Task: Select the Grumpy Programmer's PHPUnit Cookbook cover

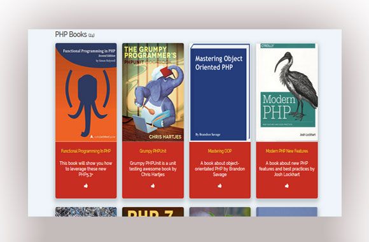Action: click(153, 92)
